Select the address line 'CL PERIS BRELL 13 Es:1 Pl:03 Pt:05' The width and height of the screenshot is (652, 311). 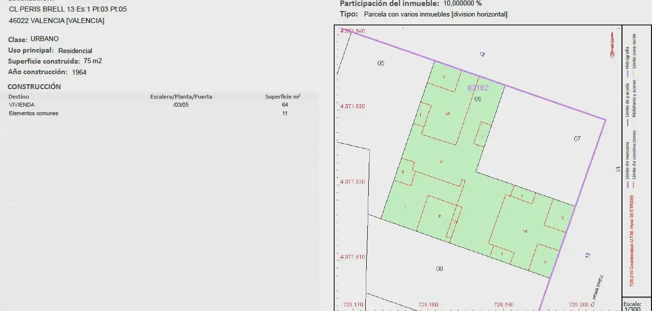[68, 9]
